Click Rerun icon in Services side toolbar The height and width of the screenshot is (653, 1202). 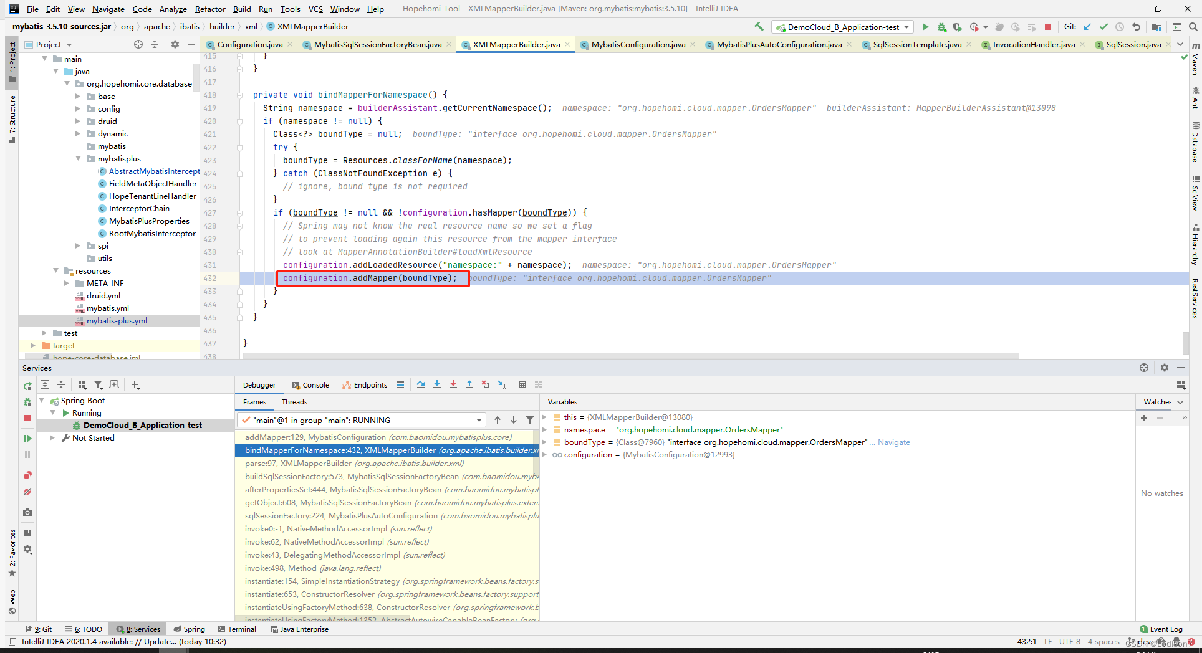tap(27, 386)
